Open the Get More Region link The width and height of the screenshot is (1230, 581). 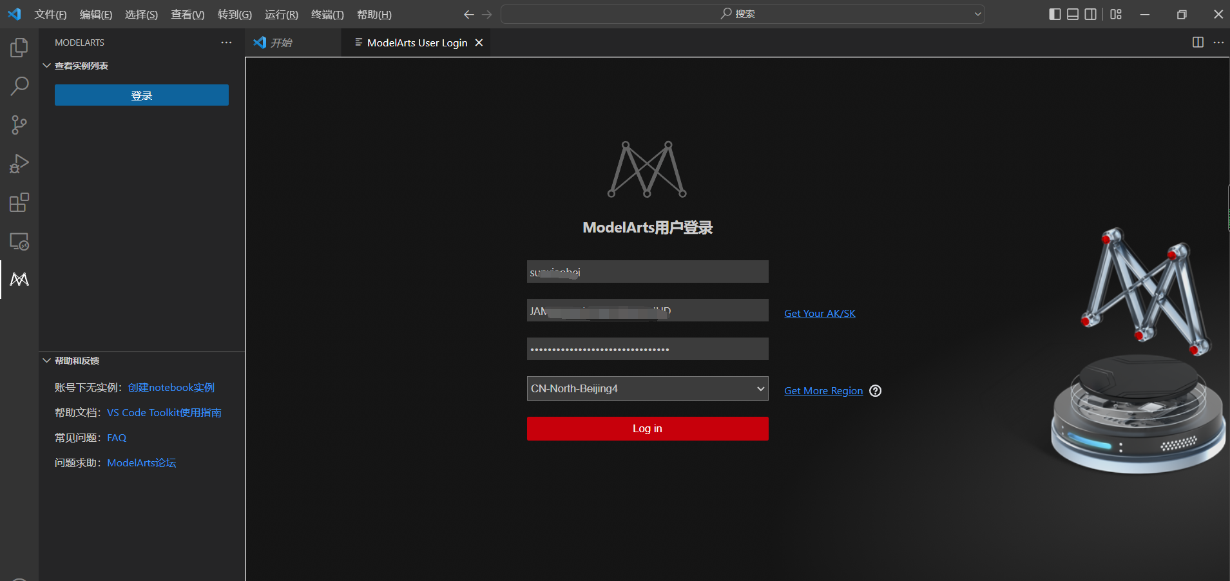[x=823, y=391]
